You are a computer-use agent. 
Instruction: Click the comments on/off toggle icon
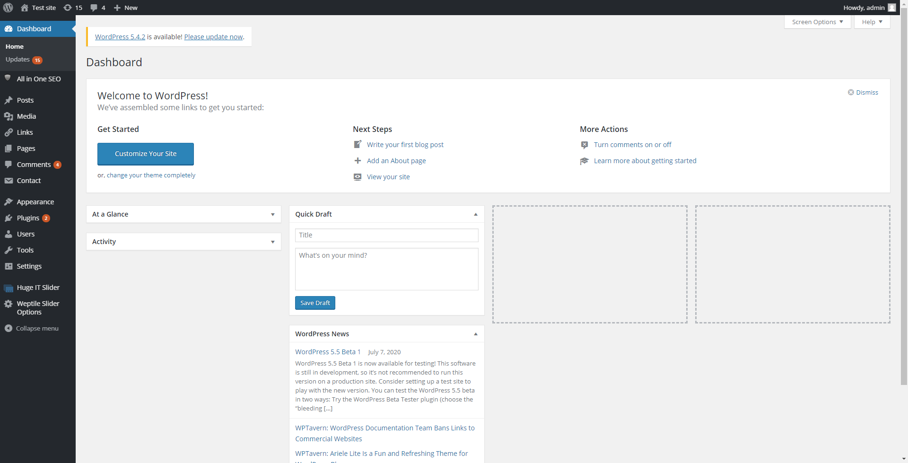[x=585, y=145]
